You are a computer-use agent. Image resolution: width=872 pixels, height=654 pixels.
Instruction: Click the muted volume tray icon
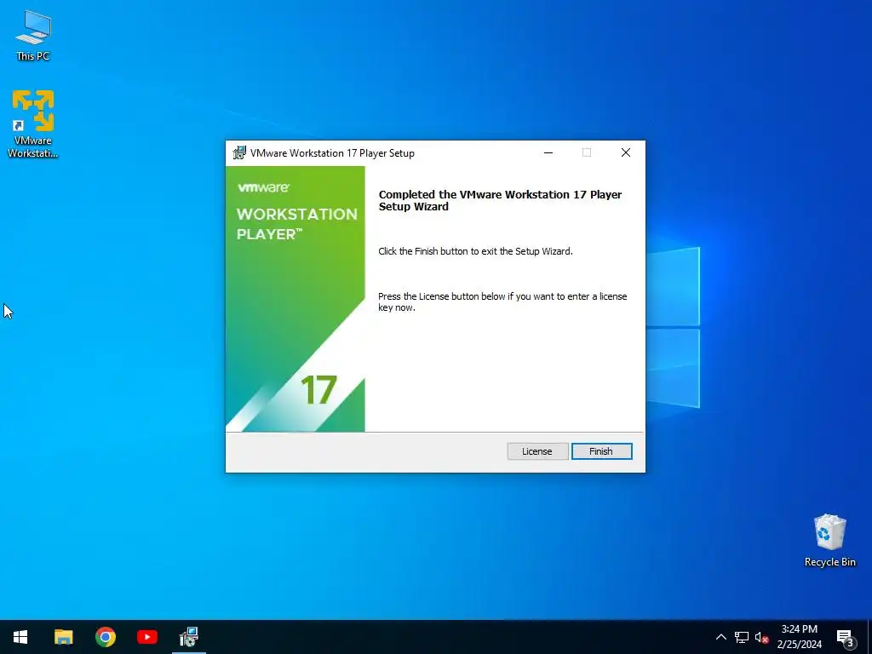[x=761, y=637]
